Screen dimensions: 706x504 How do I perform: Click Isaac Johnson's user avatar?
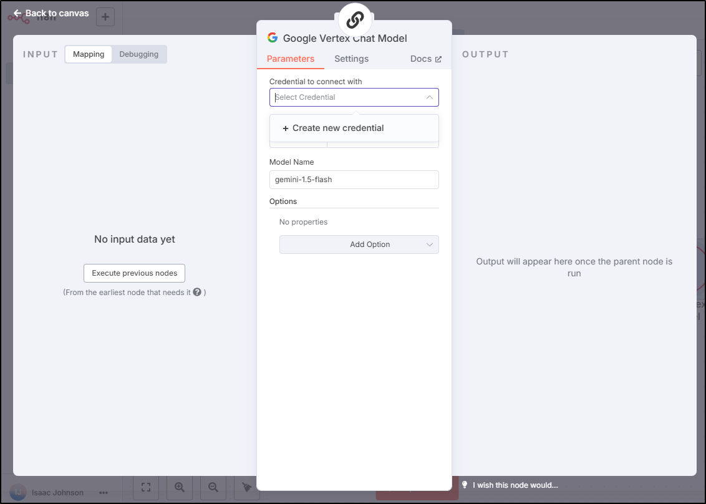click(x=18, y=492)
